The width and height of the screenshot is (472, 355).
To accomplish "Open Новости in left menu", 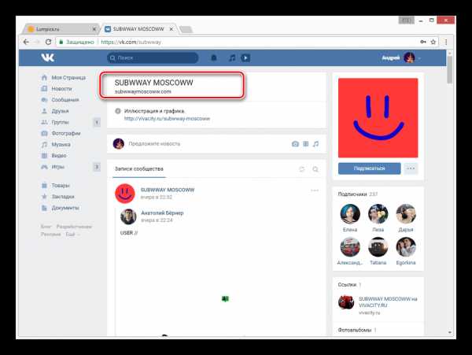I will [x=61, y=88].
